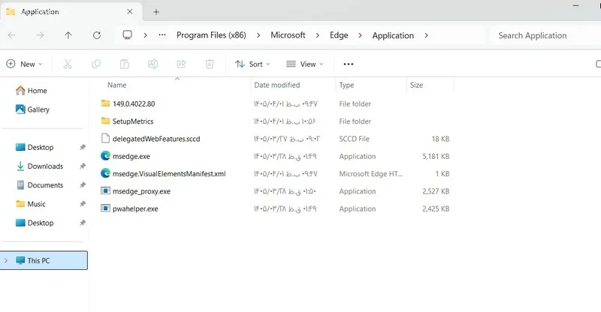Expand the This PC tree node

click(x=6, y=261)
